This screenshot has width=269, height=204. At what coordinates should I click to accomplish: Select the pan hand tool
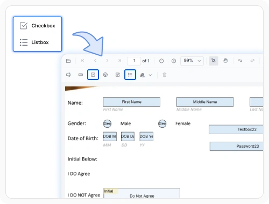tap(225, 61)
